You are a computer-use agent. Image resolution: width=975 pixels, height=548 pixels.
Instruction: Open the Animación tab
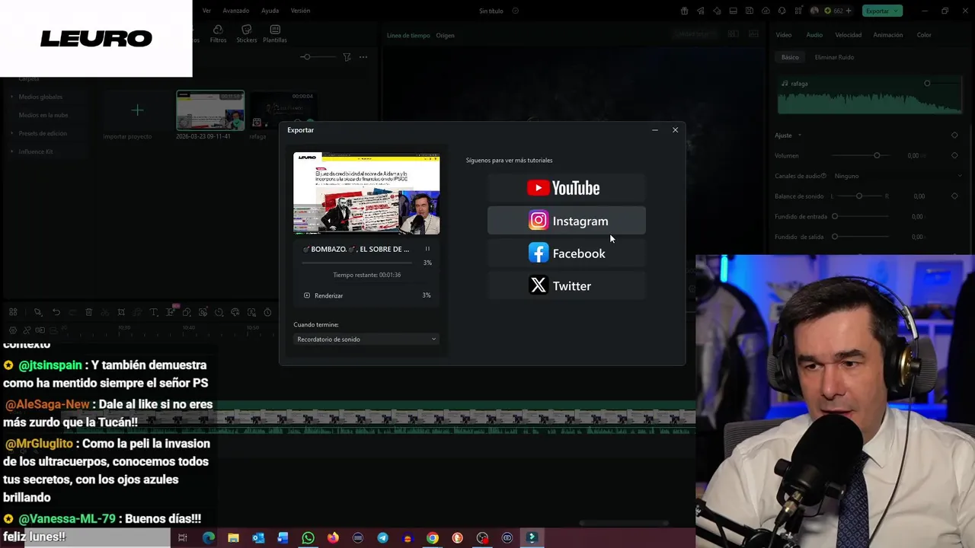click(887, 35)
